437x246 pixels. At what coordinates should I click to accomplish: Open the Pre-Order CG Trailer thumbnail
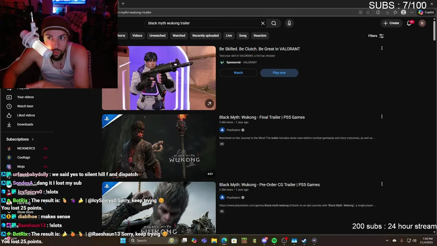pos(159,207)
